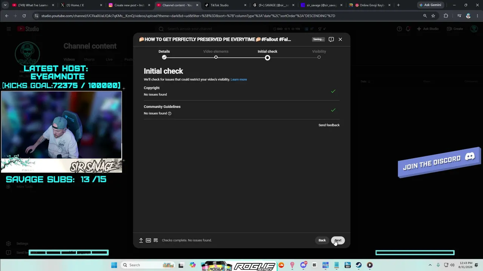Click the Windows taskbar Search box

(148, 265)
